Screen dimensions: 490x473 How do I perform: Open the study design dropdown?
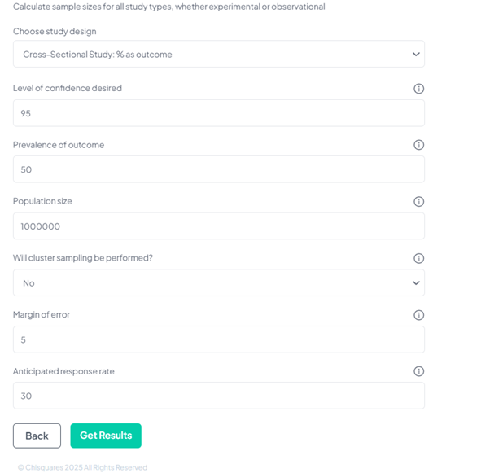[x=218, y=55]
